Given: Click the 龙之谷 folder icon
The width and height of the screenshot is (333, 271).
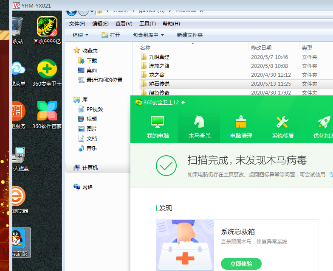Looking at the screenshot, I should point(144,75).
